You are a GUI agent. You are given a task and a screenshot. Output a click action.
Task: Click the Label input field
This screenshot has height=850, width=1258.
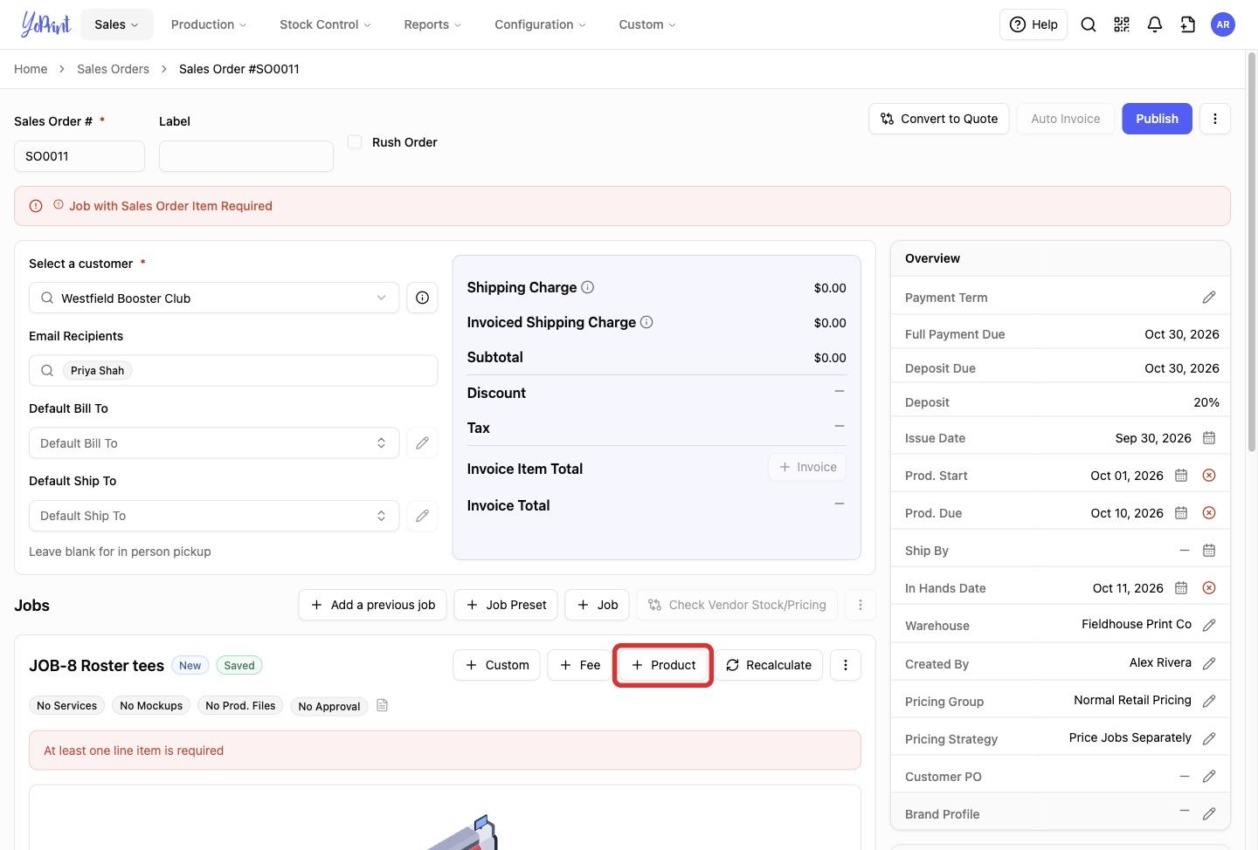(246, 156)
